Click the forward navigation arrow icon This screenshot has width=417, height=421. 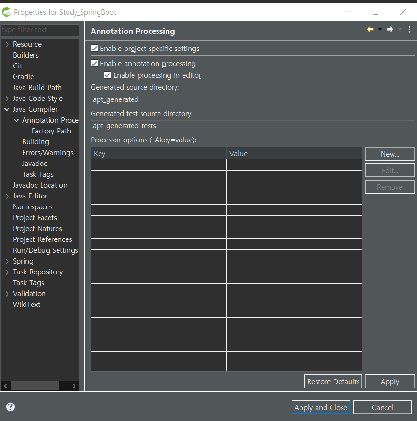[x=390, y=29]
